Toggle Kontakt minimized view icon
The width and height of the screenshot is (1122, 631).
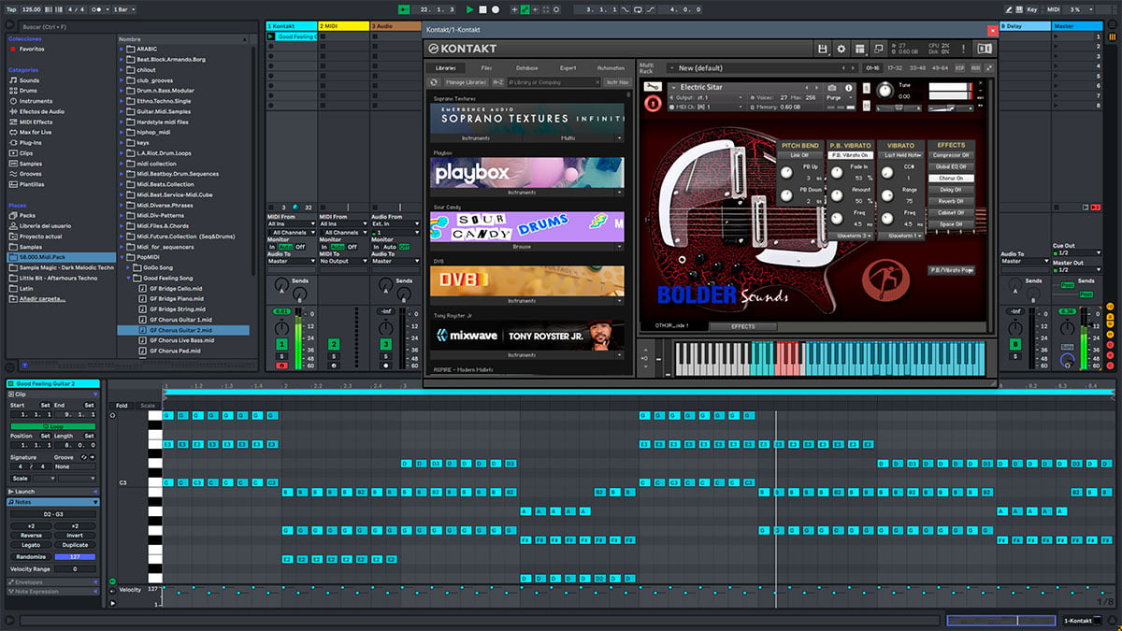click(x=880, y=49)
